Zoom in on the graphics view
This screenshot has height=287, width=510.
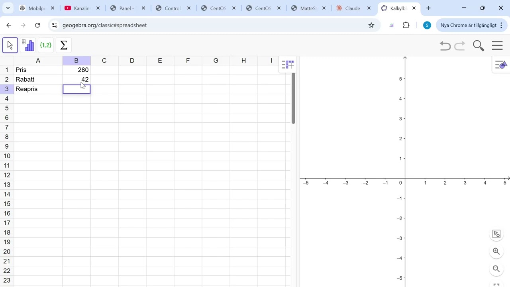point(496,251)
